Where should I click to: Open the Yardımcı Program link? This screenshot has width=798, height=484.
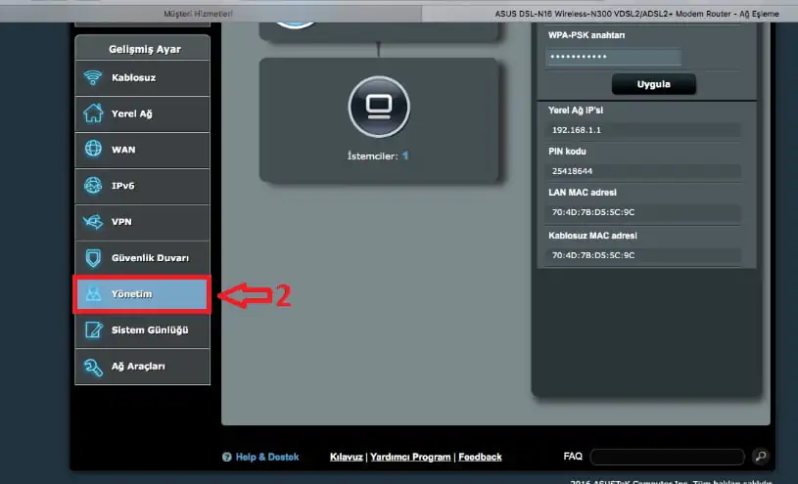click(x=410, y=457)
